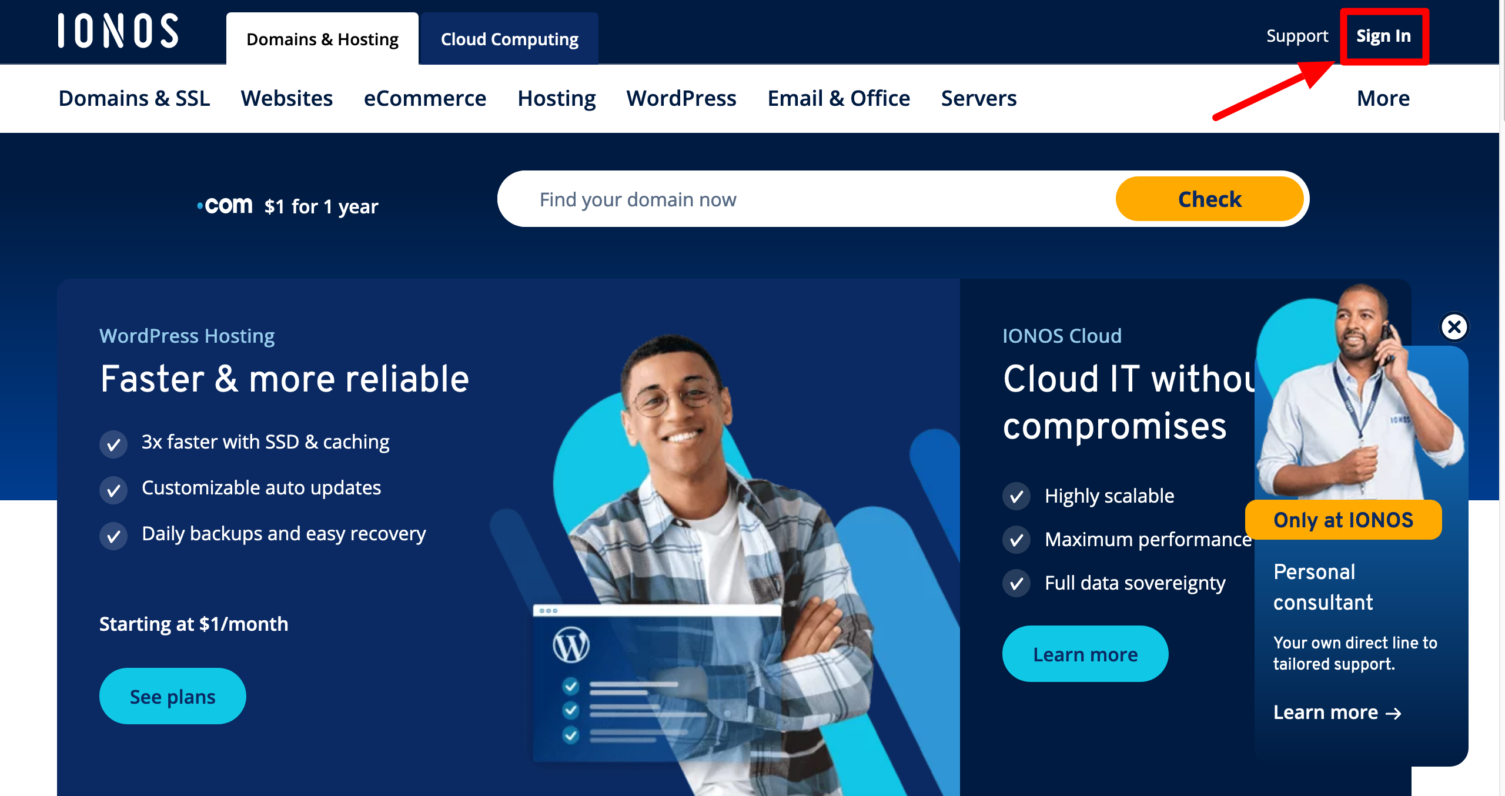Close the personal consultant popup
The image size is (1505, 796).
(x=1454, y=327)
